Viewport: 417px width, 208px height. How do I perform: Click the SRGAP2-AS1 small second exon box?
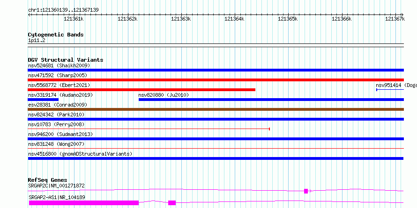[x=172, y=203]
